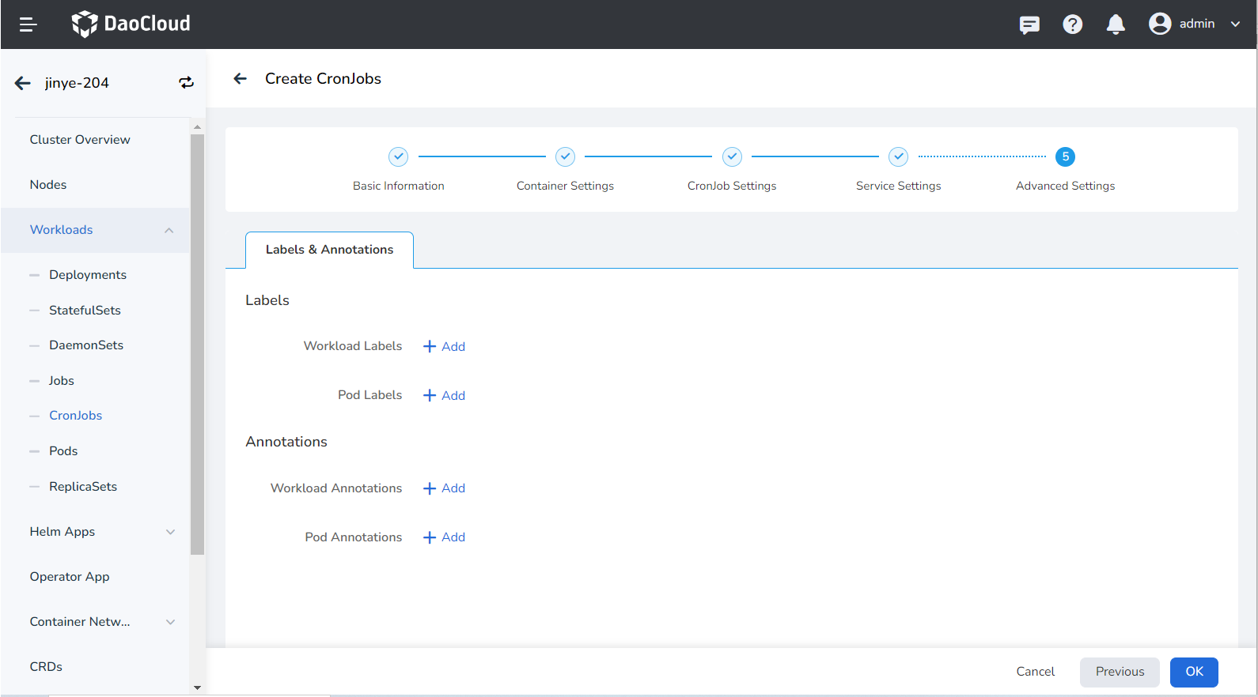Click back arrow next to Create CronJobs

tap(241, 78)
